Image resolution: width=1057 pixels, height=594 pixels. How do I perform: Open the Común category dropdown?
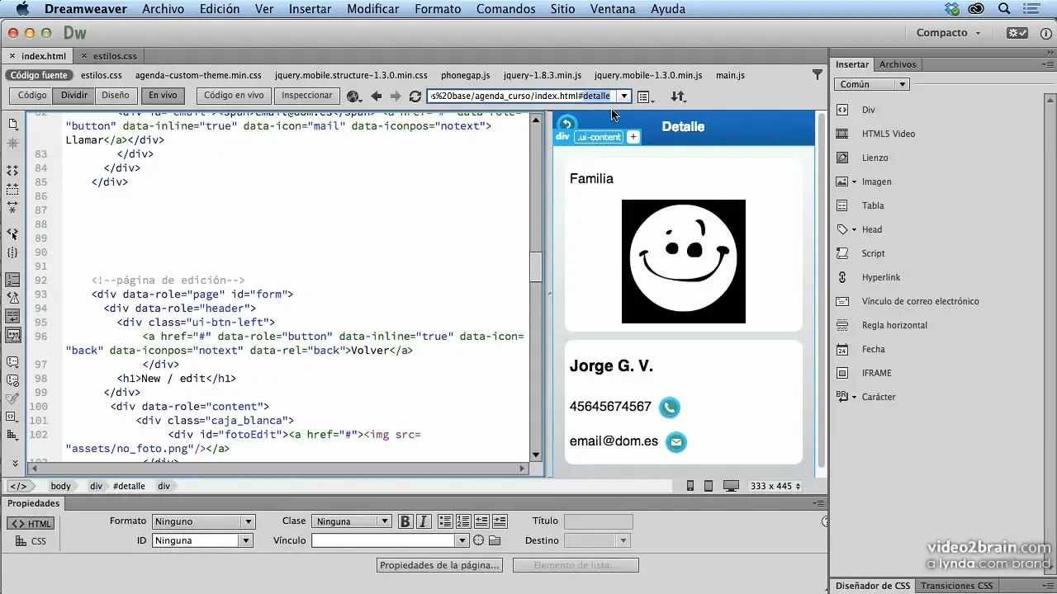click(871, 84)
